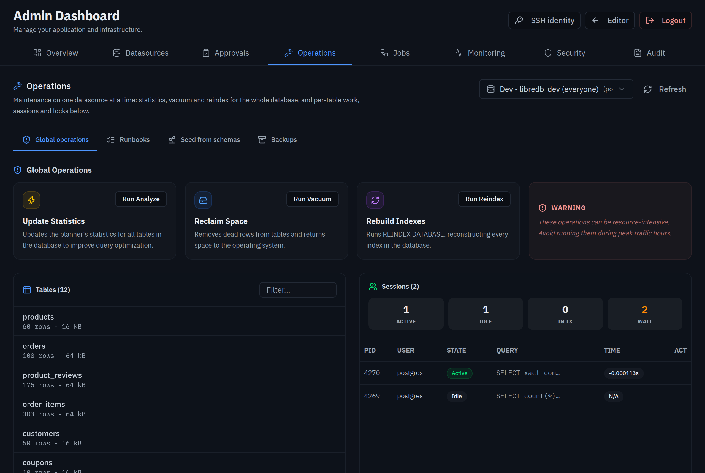Click the Datasources database tab icon

[116, 53]
